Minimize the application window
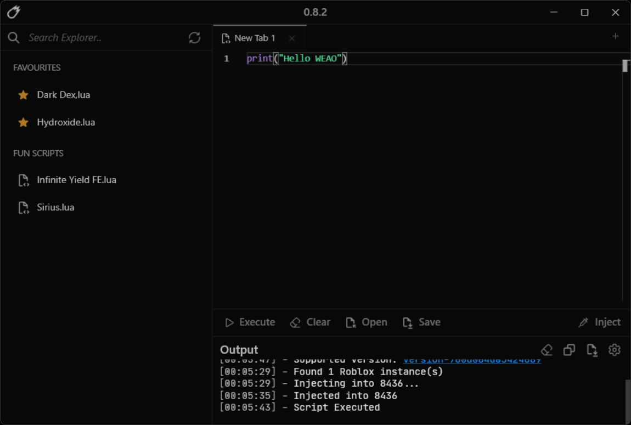The height and width of the screenshot is (425, 631). pyautogui.click(x=554, y=12)
